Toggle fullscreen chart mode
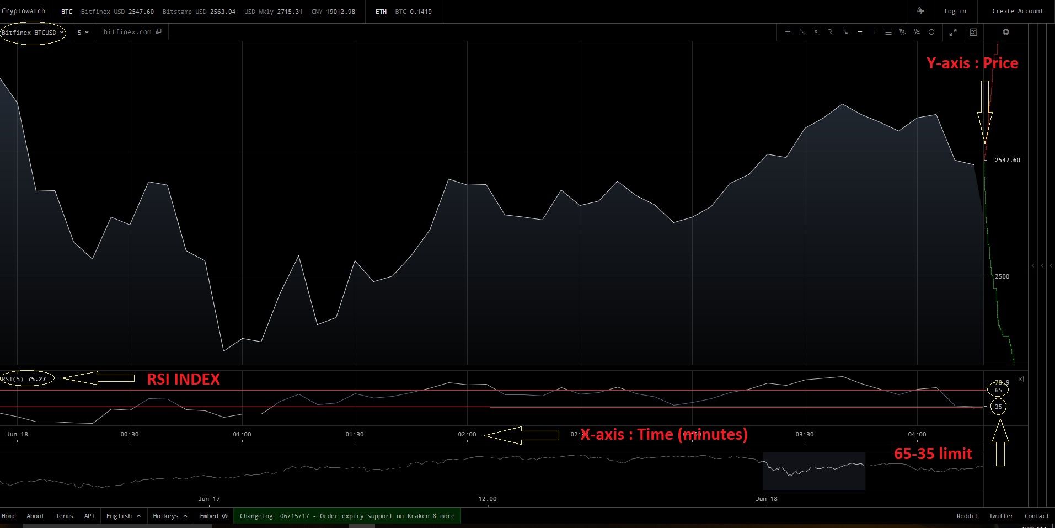 point(953,33)
